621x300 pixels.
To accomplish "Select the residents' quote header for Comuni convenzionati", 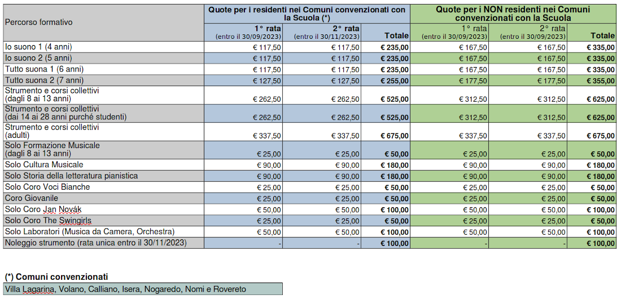I will [x=307, y=14].
